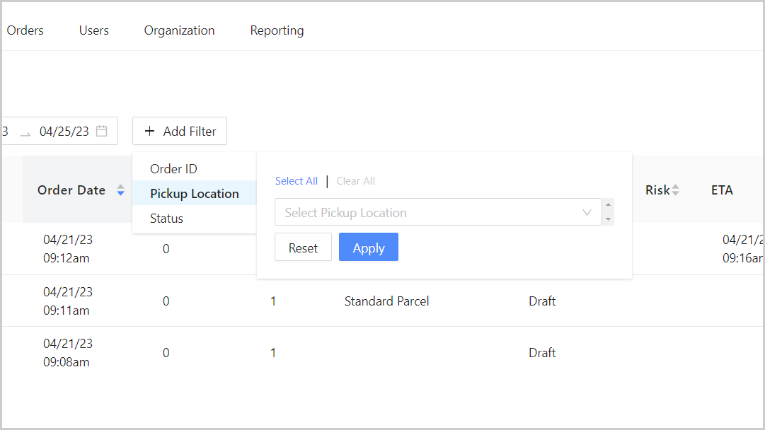Open the Orders navigation tab
This screenshot has height=430, width=765.
[x=25, y=30]
